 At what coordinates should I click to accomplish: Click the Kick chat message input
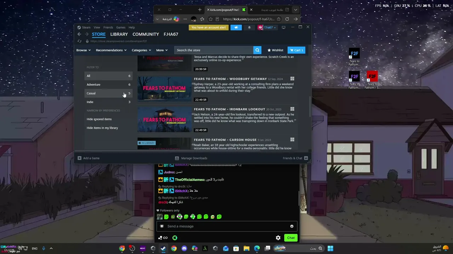click(227, 226)
